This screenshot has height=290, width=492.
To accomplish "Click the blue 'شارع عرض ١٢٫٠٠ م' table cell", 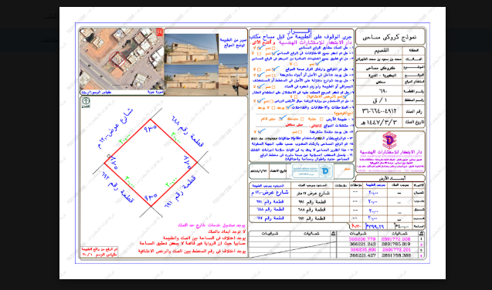I will [270, 193].
